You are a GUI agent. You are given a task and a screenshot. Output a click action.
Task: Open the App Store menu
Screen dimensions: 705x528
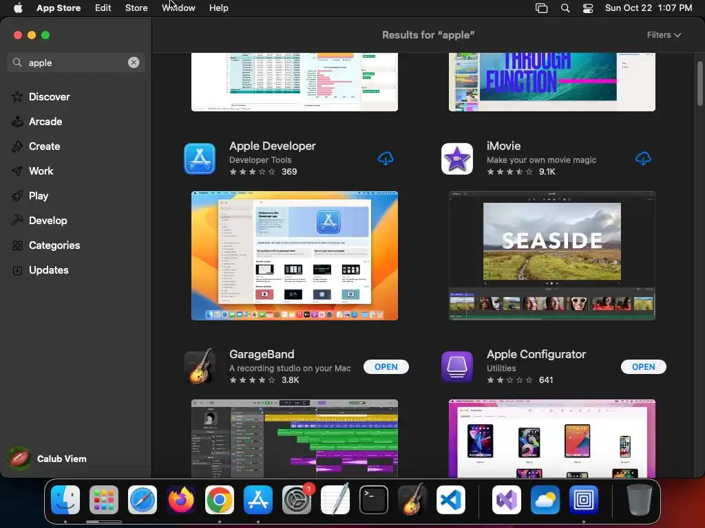coord(59,8)
